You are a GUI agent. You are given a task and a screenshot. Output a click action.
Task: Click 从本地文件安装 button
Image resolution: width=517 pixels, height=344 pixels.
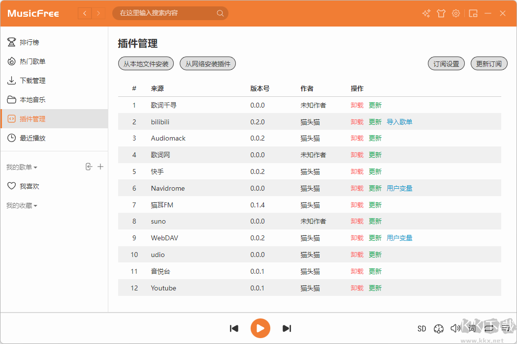pos(146,63)
